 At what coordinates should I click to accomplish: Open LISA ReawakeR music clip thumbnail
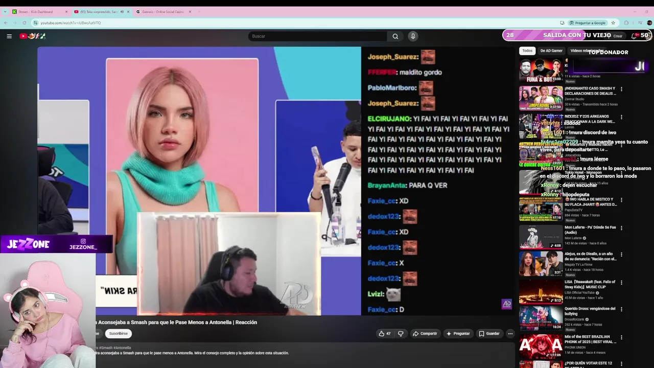coord(541,291)
